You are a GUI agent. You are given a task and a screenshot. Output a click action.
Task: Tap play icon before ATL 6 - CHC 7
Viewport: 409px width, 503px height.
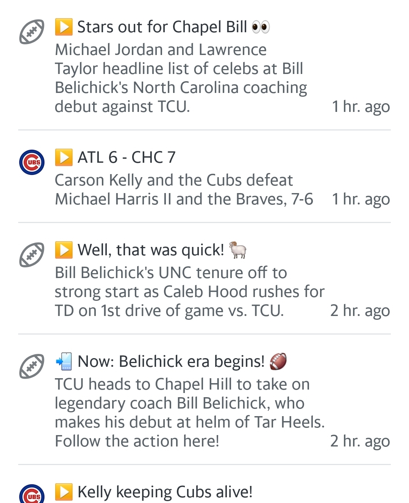64,157
